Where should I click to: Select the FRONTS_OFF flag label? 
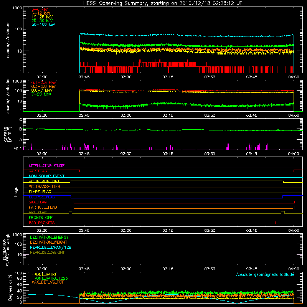pyautogui.click(x=41, y=218)
